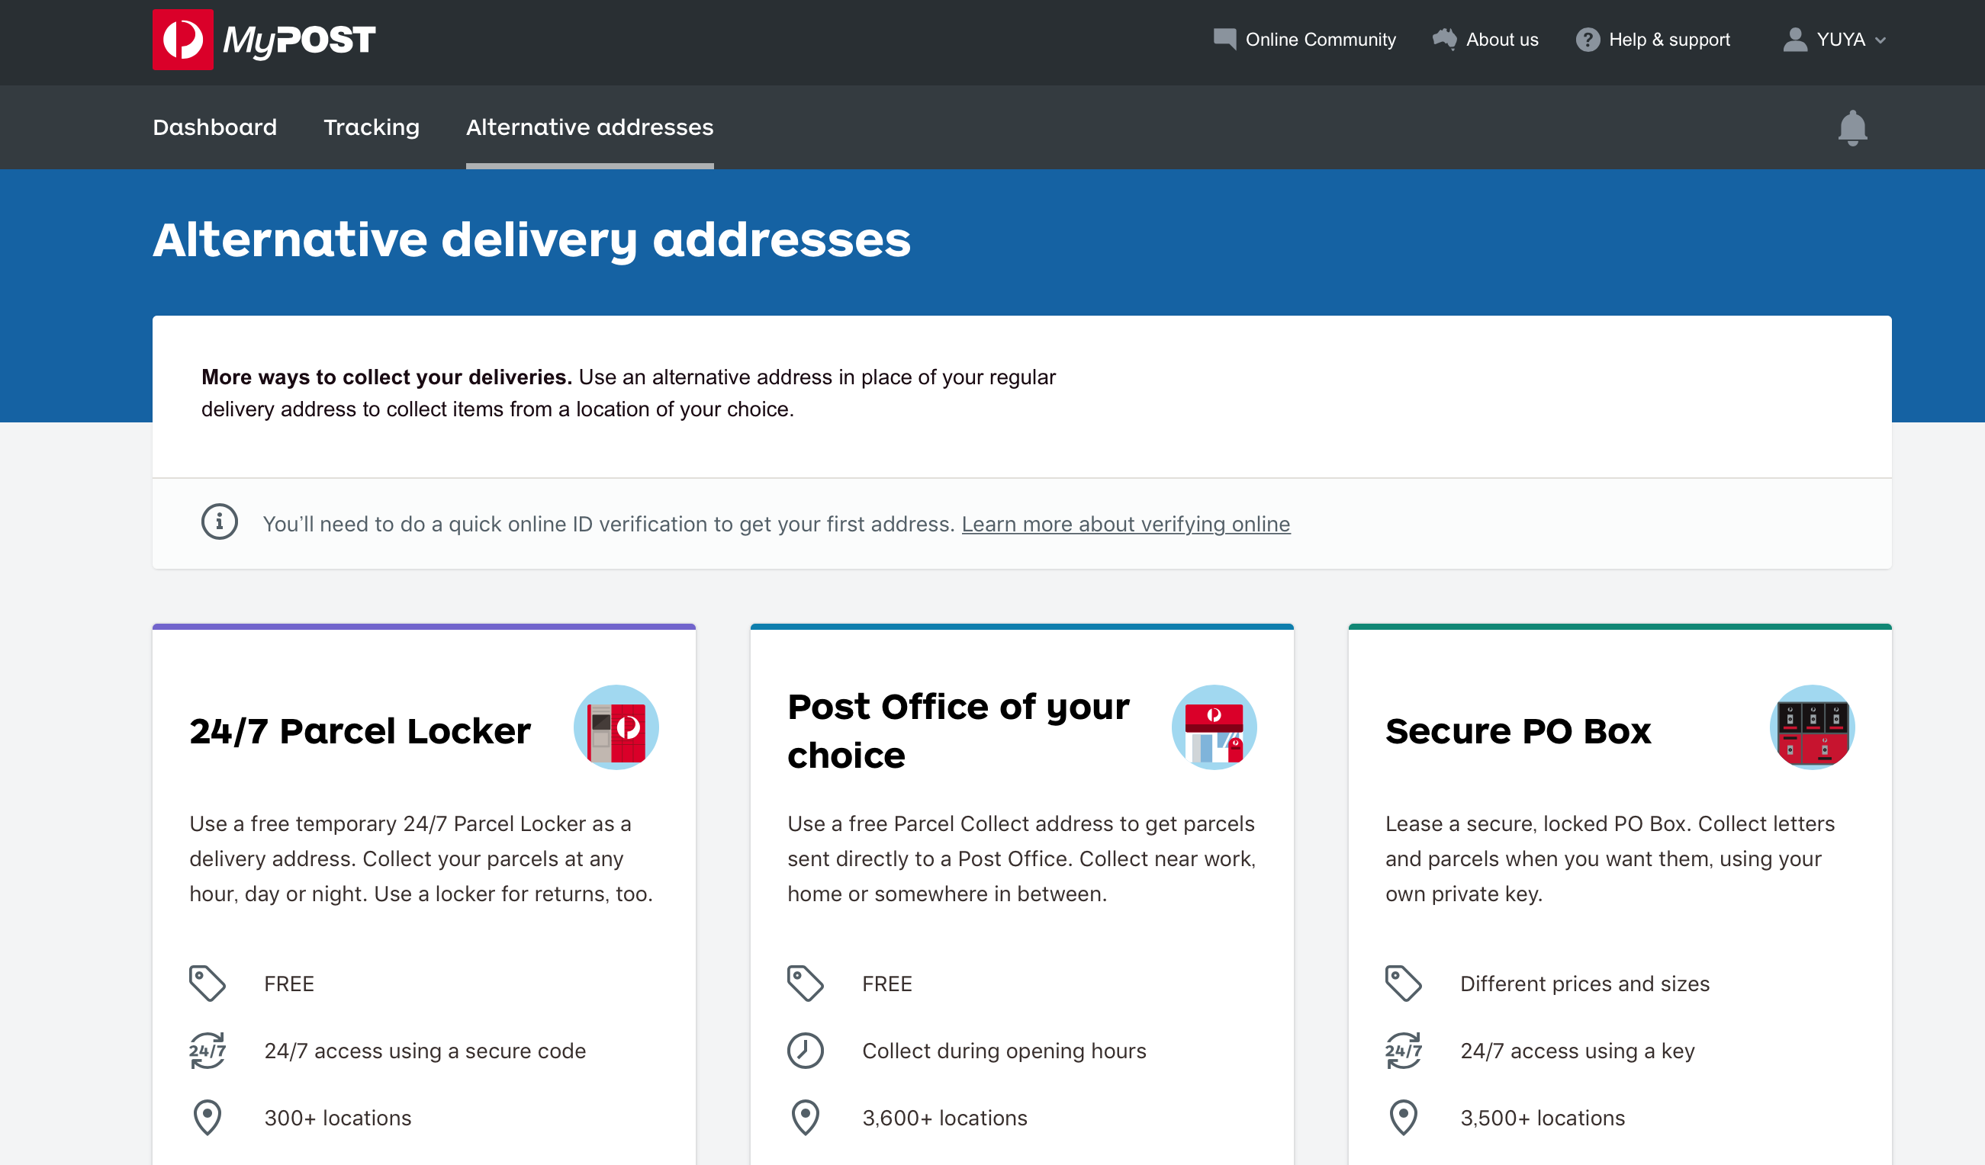Switch to the Dashboard tab
Screen dimensions: 1985x1165
[215, 127]
